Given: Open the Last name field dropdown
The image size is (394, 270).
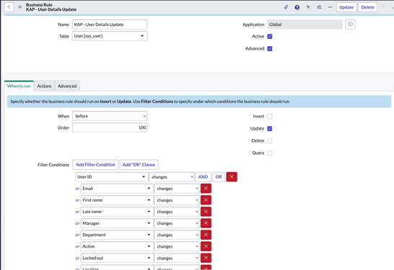Looking at the screenshot, I should click(x=117, y=212).
